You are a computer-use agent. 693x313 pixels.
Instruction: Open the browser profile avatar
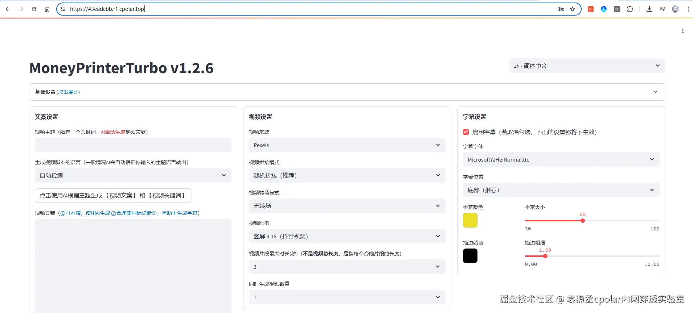(676, 9)
